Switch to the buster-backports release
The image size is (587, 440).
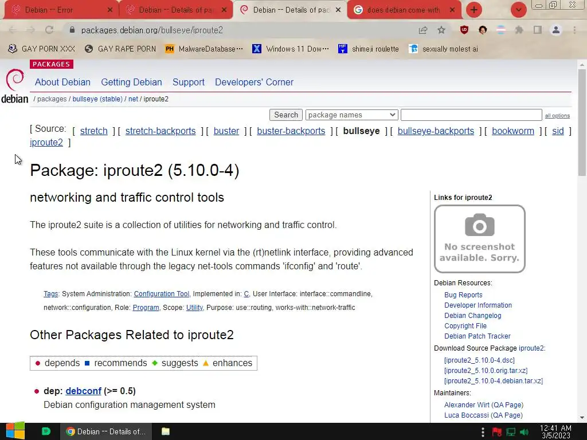coord(291,131)
